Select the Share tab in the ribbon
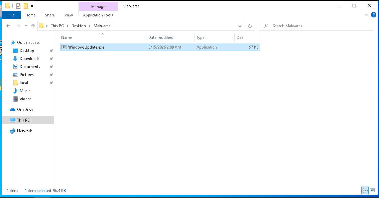 click(50, 15)
